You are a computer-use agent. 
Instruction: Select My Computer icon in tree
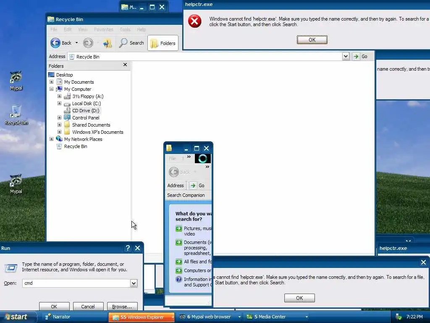(x=59, y=89)
